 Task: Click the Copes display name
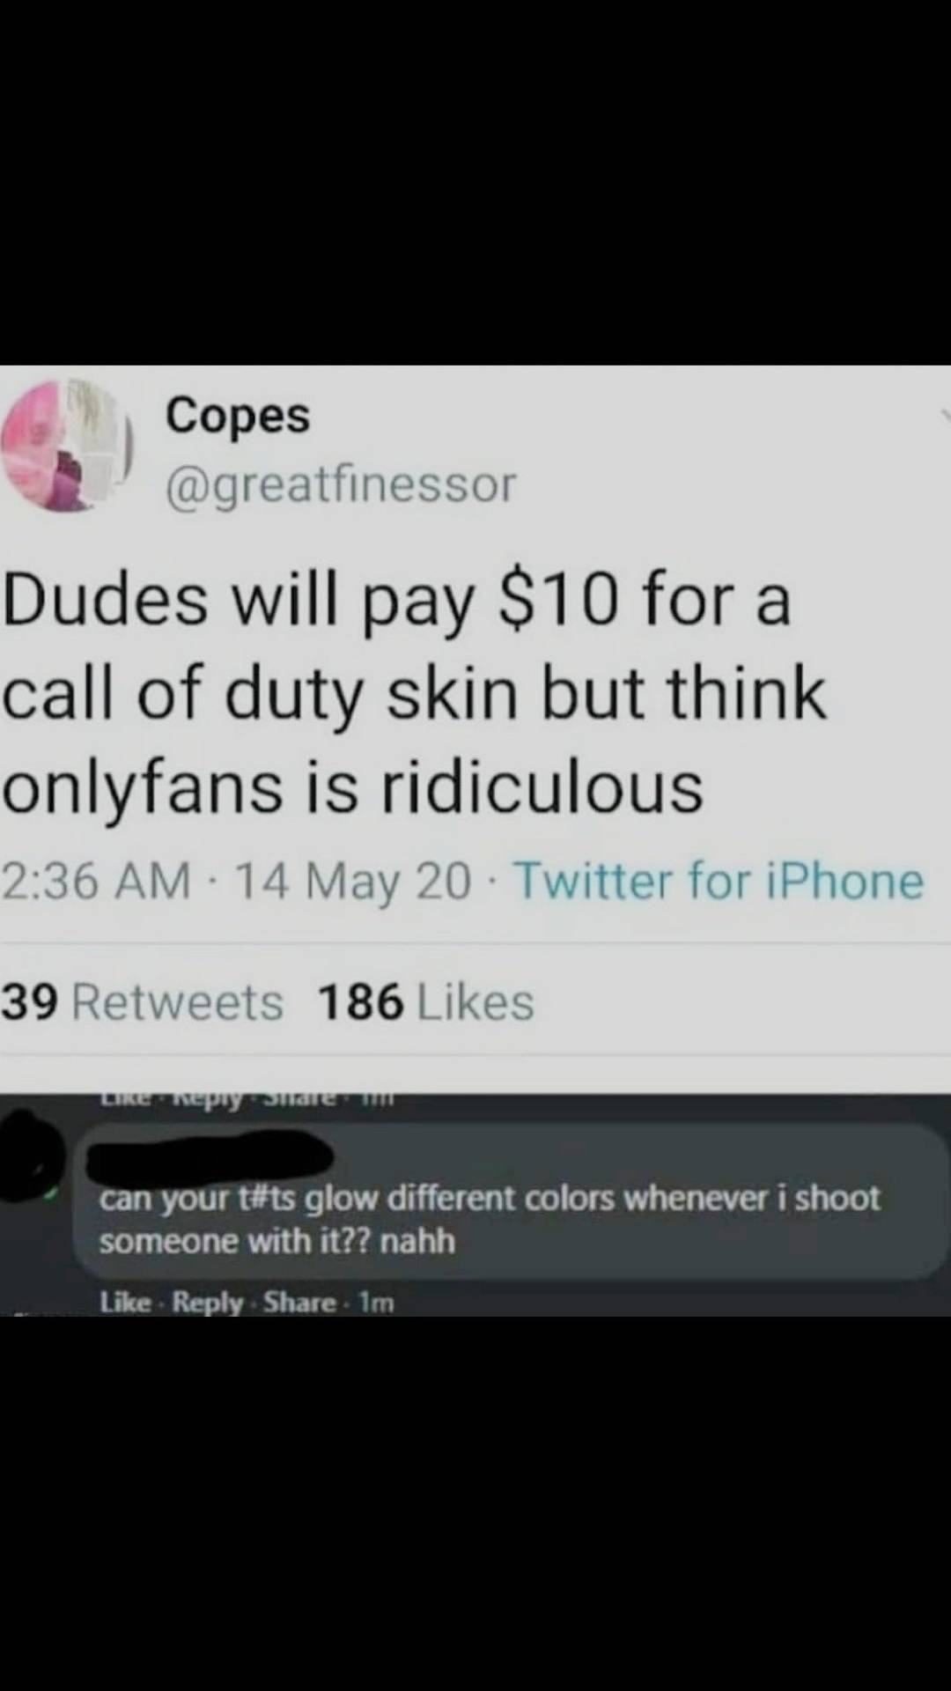point(238,414)
